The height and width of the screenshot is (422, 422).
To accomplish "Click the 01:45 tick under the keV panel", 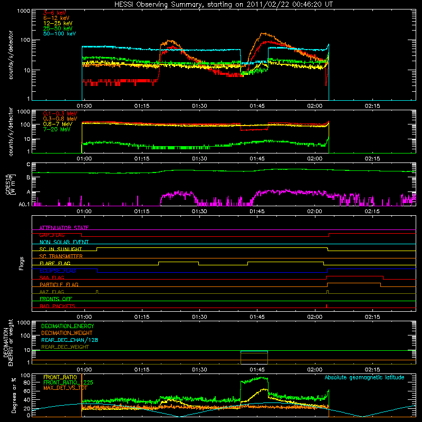I will pos(257,106).
